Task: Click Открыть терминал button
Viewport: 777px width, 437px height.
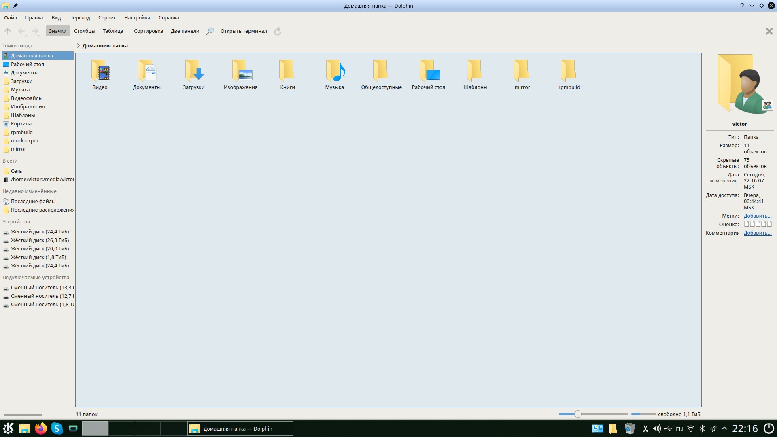Action: 244,31
